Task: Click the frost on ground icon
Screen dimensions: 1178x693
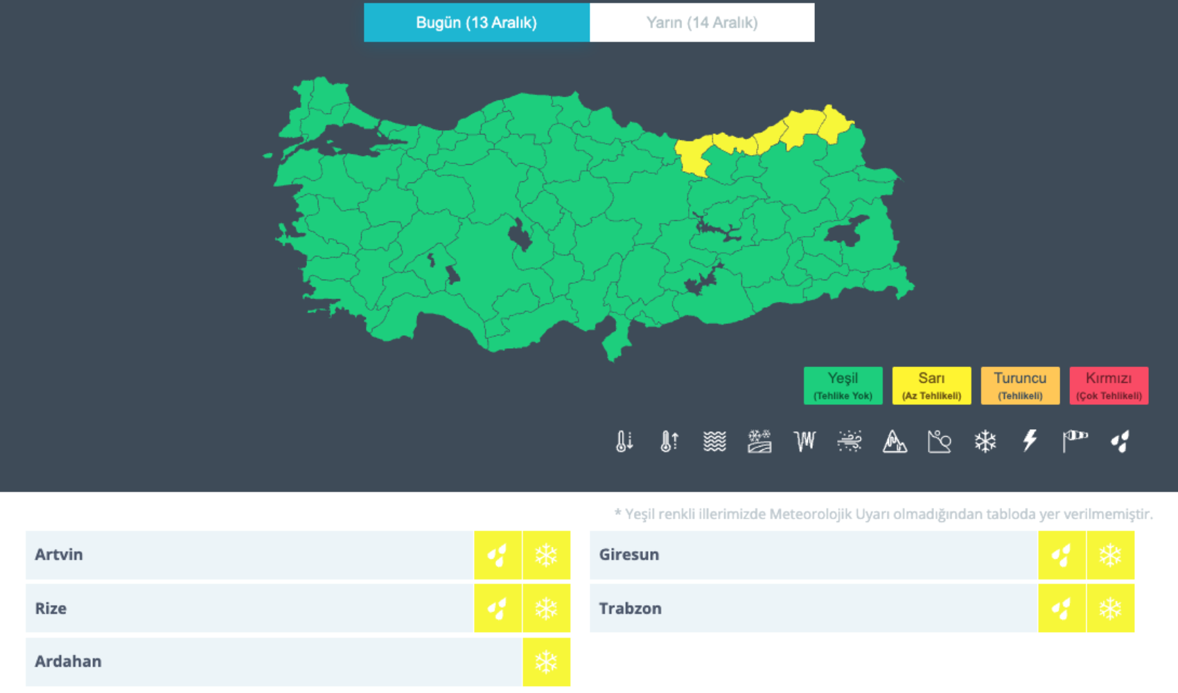Action: [x=759, y=441]
